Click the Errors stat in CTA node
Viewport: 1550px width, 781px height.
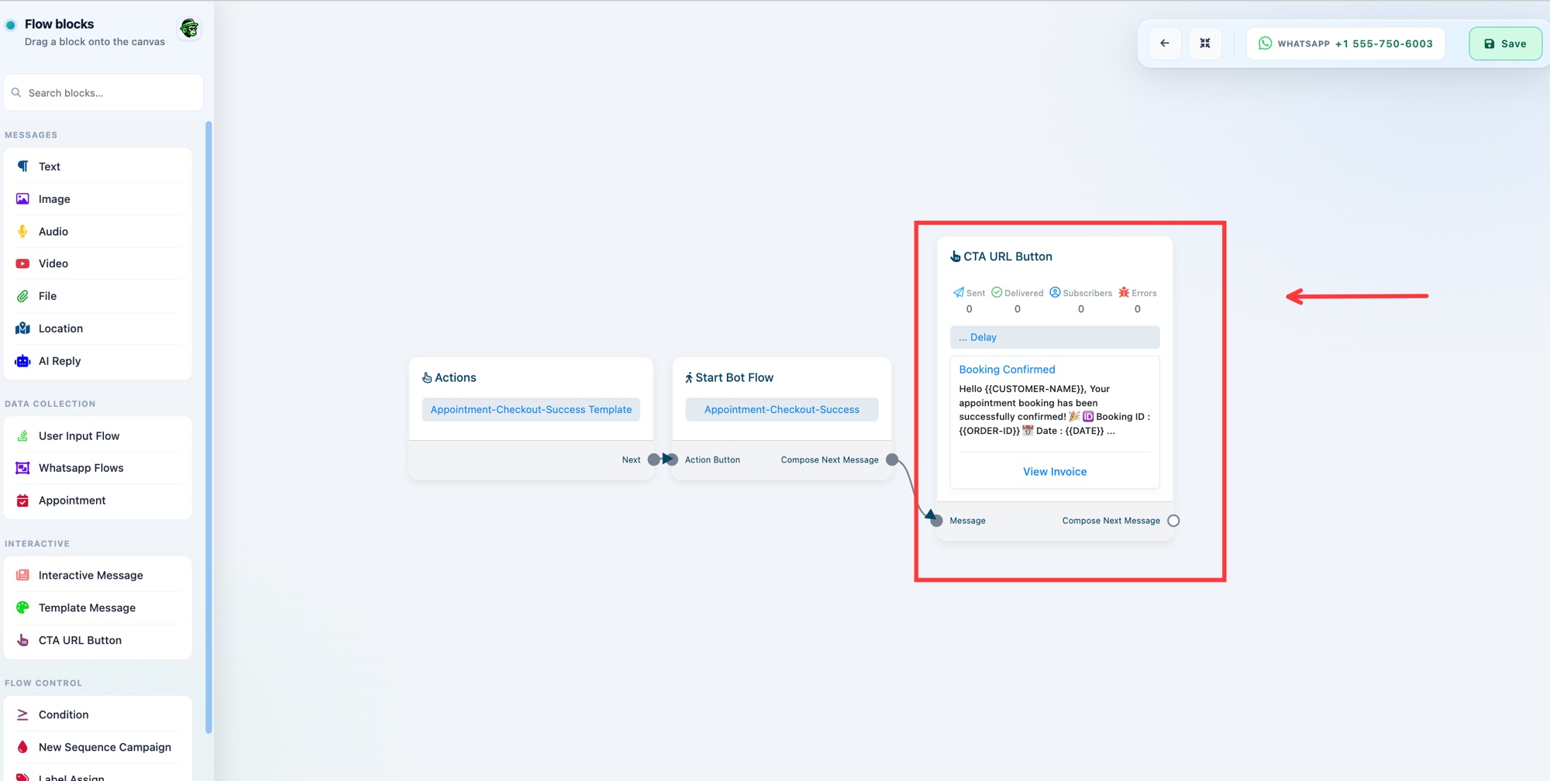[1137, 301]
